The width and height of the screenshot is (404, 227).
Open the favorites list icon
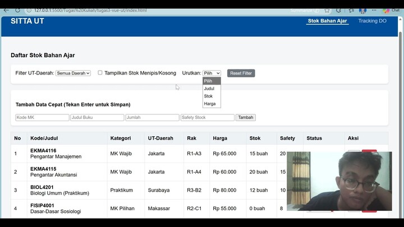pyautogui.click(x=351, y=10)
